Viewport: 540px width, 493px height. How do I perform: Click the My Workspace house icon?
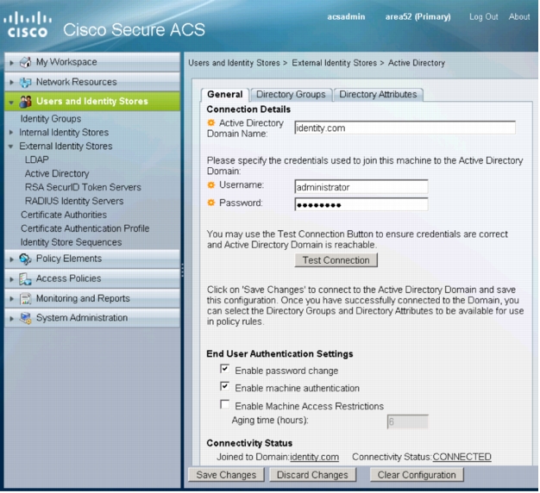click(25, 62)
